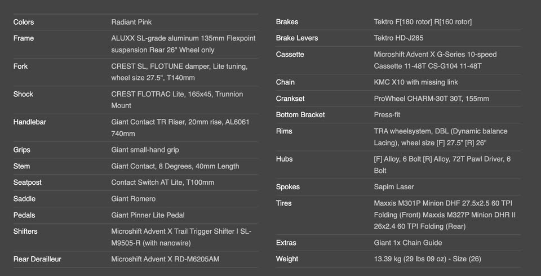This screenshot has width=541, height=276.
Task: Select the CREST FLOTRAC Lite shock text
Action: point(177,100)
